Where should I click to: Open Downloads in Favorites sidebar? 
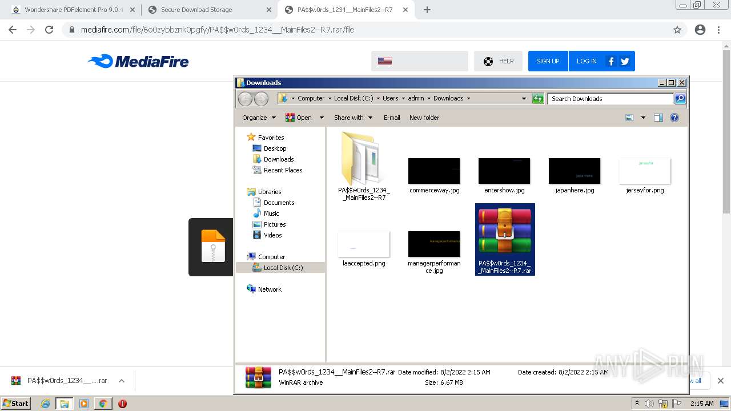coord(279,159)
